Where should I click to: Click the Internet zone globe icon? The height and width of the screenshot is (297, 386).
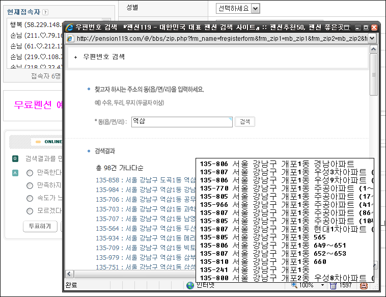click(190, 285)
